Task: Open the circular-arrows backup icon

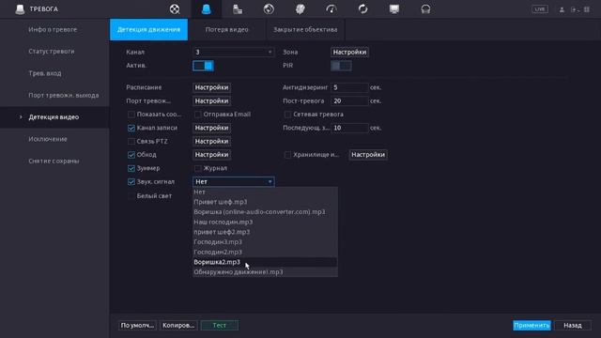Action: pyautogui.click(x=363, y=8)
